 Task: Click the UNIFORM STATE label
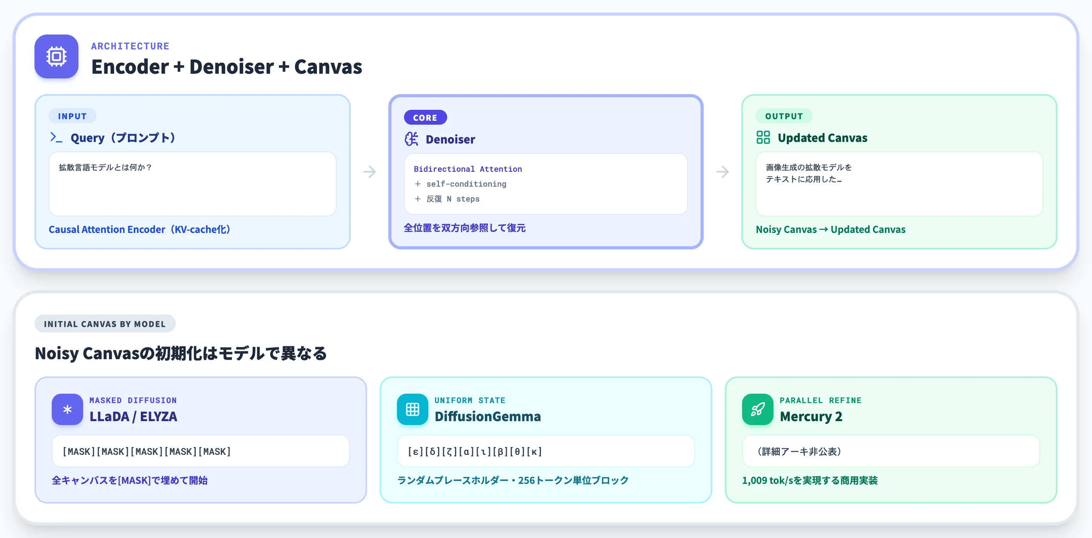[470, 400]
